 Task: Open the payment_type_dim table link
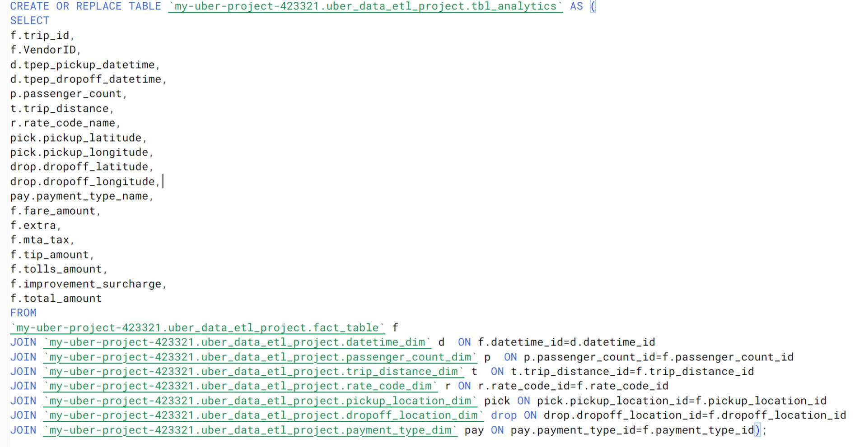250,430
